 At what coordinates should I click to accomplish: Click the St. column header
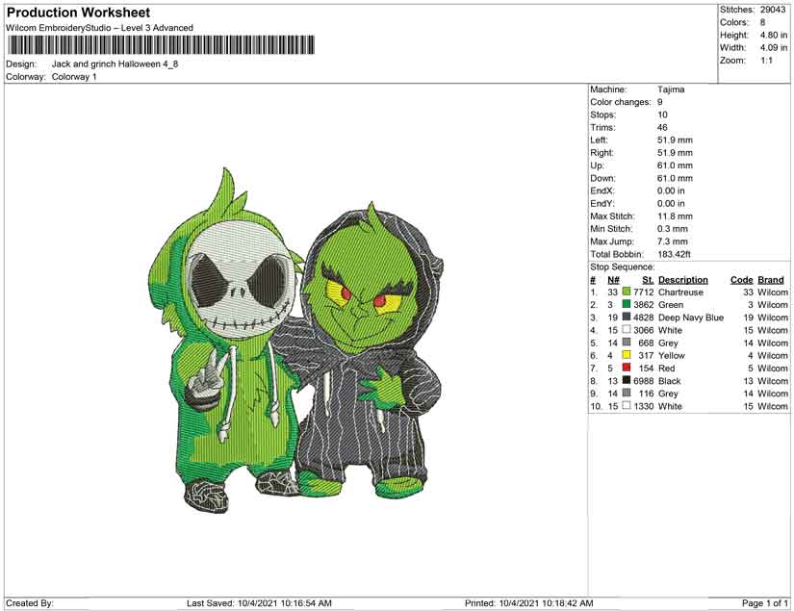tap(648, 280)
